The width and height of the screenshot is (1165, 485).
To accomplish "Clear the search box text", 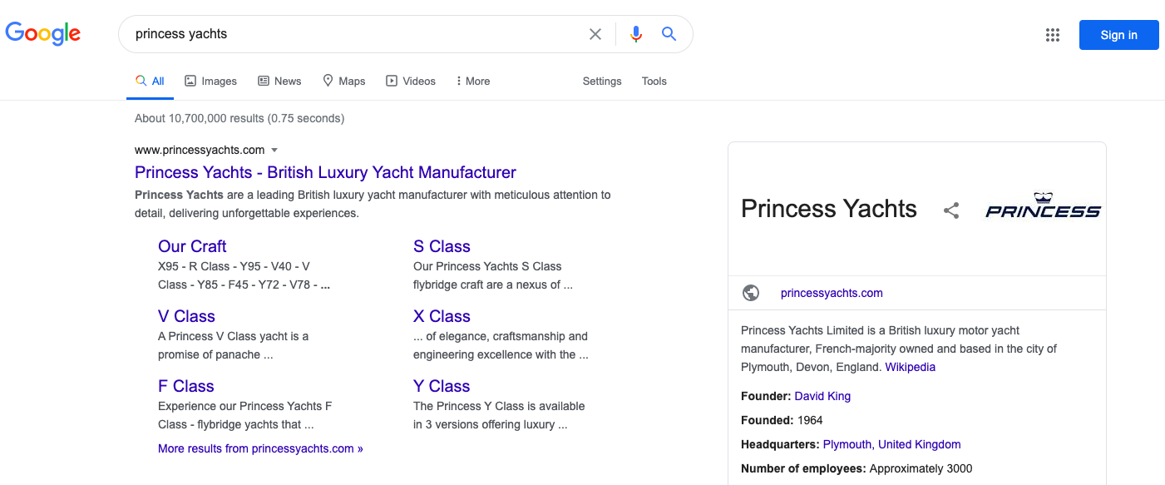I will tap(595, 34).
